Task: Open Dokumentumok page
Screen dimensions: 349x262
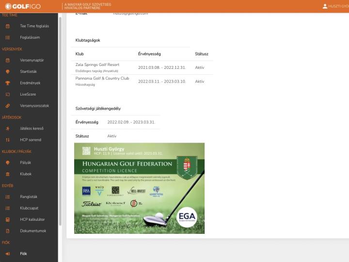Action: coord(33,231)
